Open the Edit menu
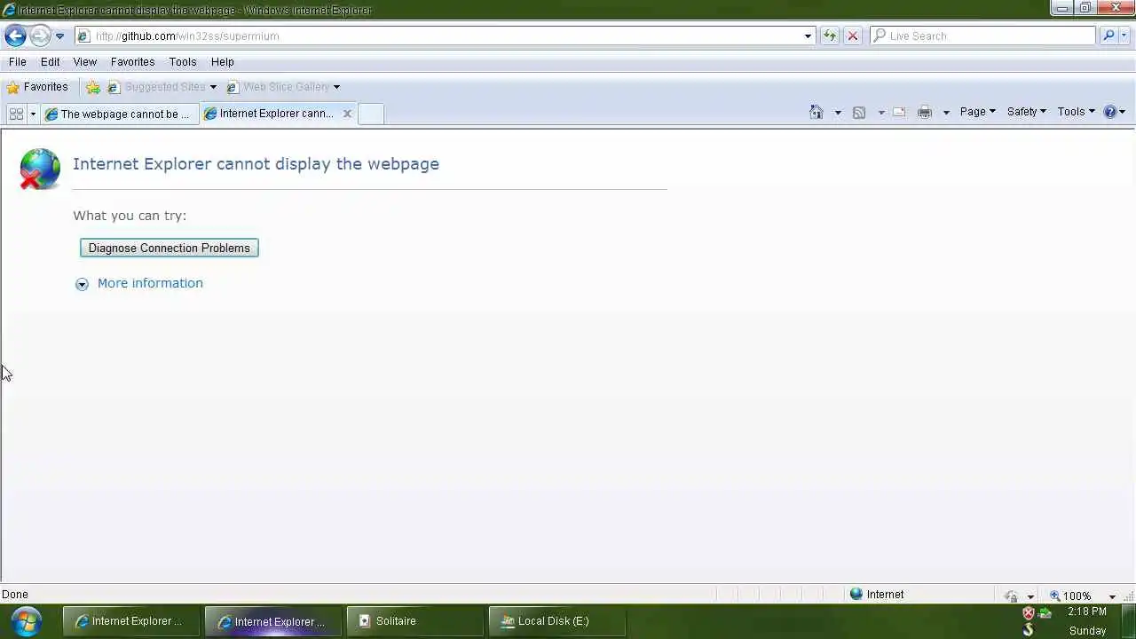Screen dimensions: 1136x639 click(x=50, y=62)
